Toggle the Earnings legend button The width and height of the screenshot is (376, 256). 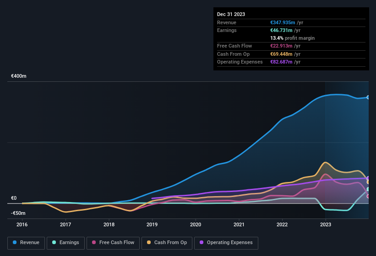(x=65, y=243)
